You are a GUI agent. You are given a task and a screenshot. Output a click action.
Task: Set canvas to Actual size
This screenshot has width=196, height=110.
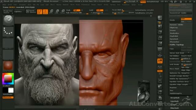tap(160, 38)
